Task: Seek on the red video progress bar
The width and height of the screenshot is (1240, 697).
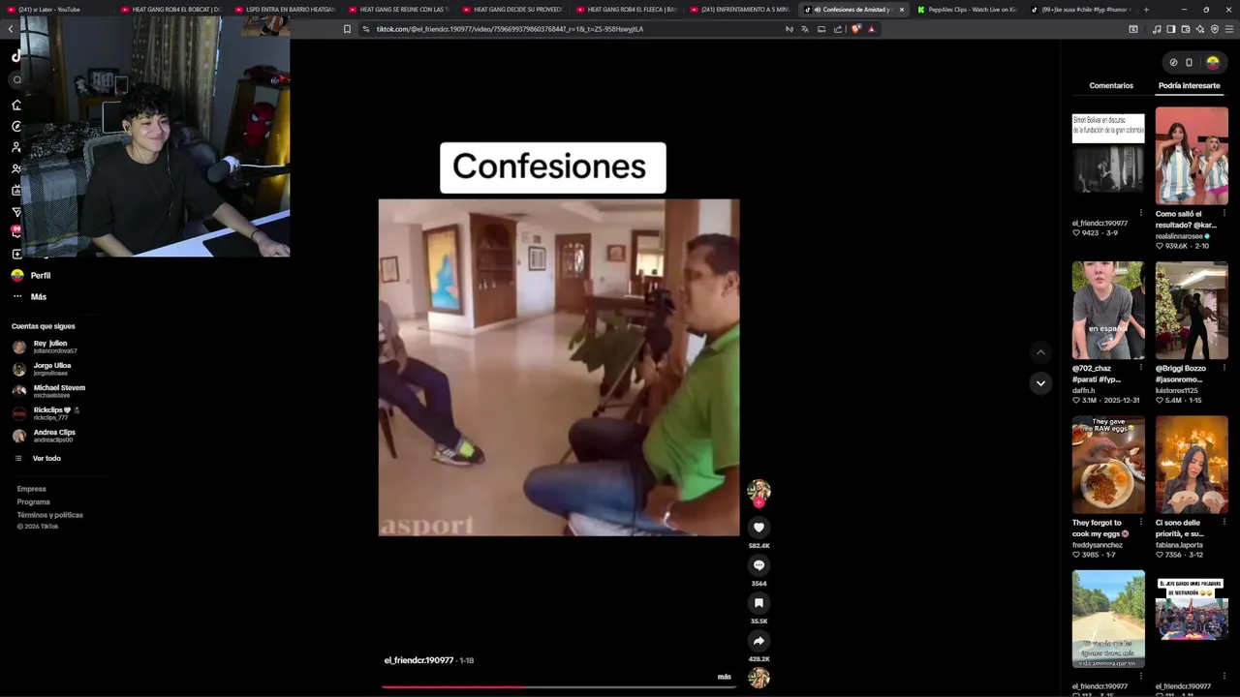Action: tap(559, 686)
